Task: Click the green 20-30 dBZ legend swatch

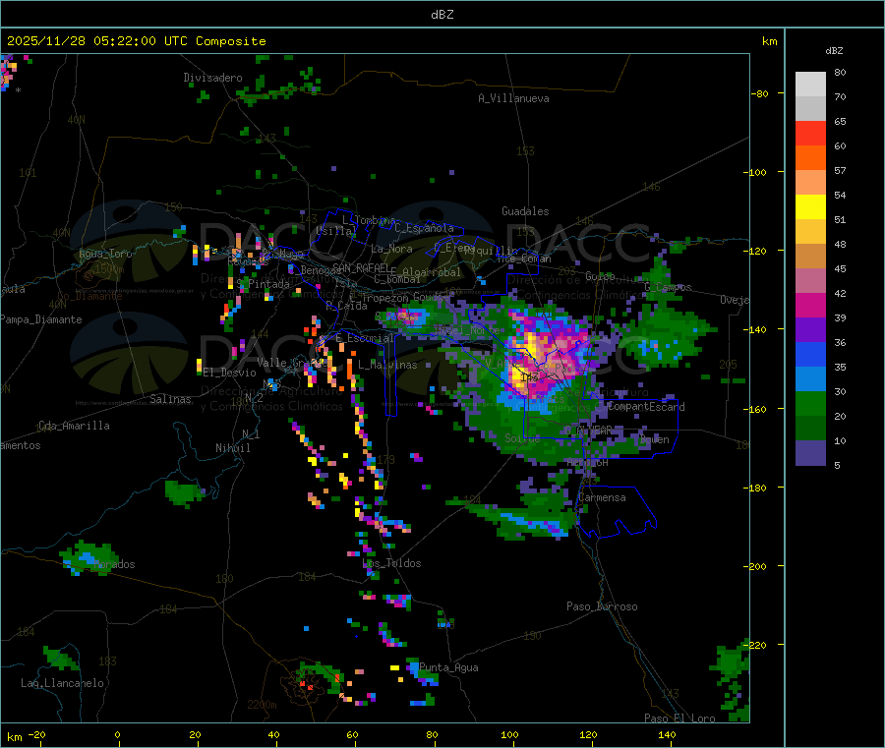Action: click(x=810, y=403)
